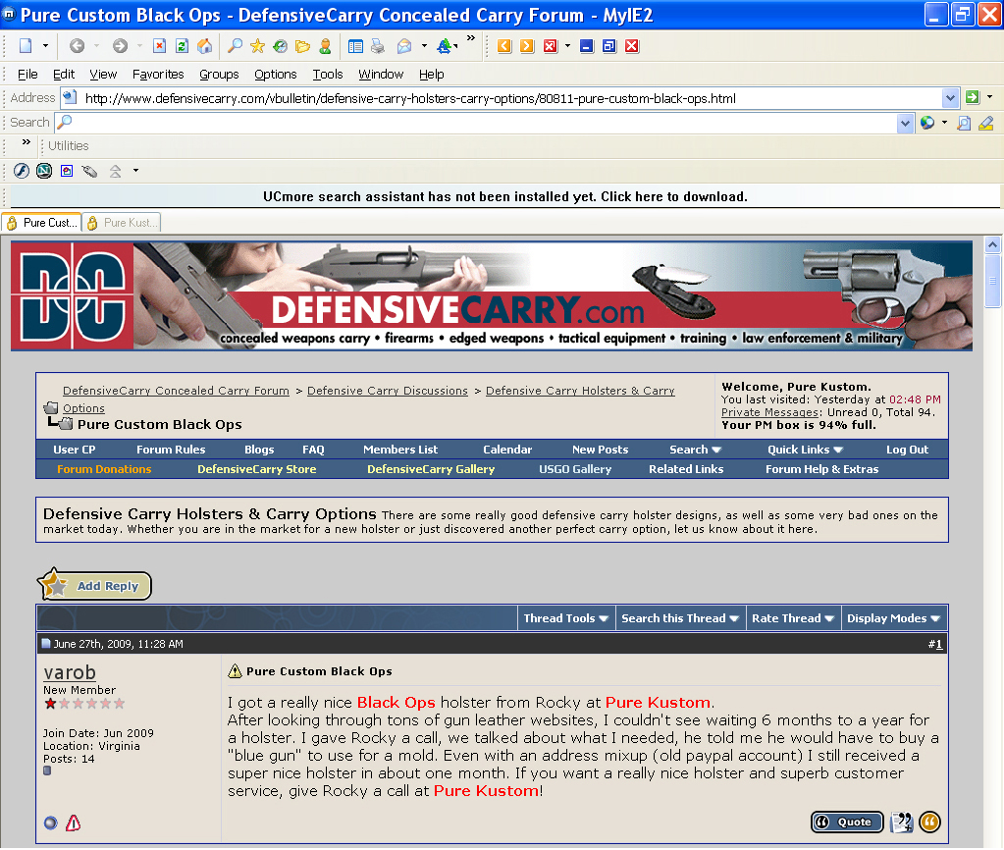Click the Forward navigation arrow
1004x850 pixels.
pos(120,46)
